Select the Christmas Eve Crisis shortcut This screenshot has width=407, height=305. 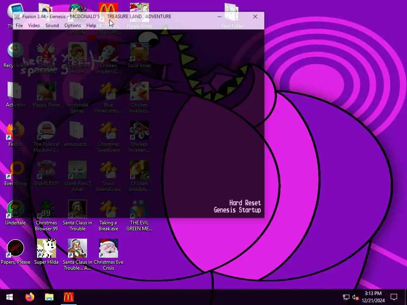tap(109, 255)
